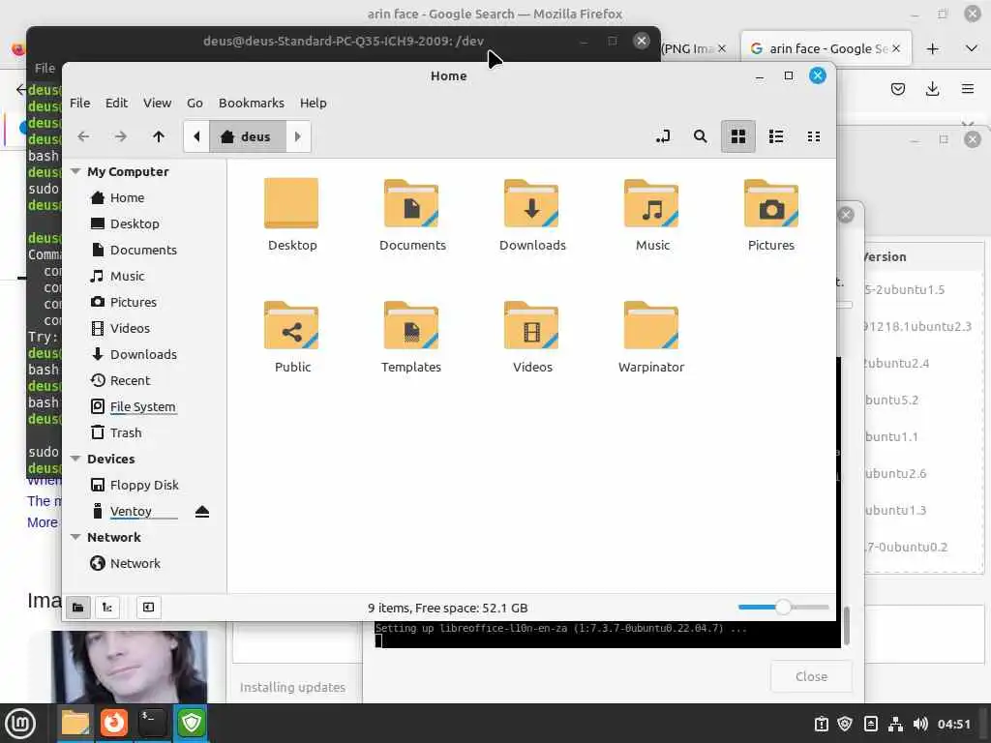Open the View menu
This screenshot has height=743, width=991.
click(x=157, y=103)
